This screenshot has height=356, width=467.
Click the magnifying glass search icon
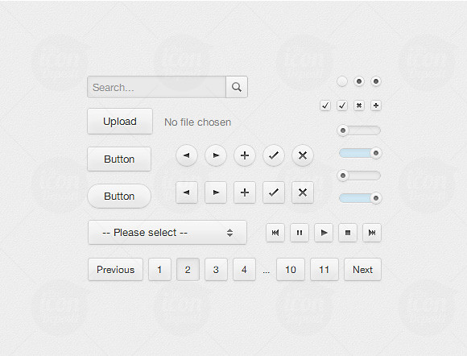tap(237, 87)
